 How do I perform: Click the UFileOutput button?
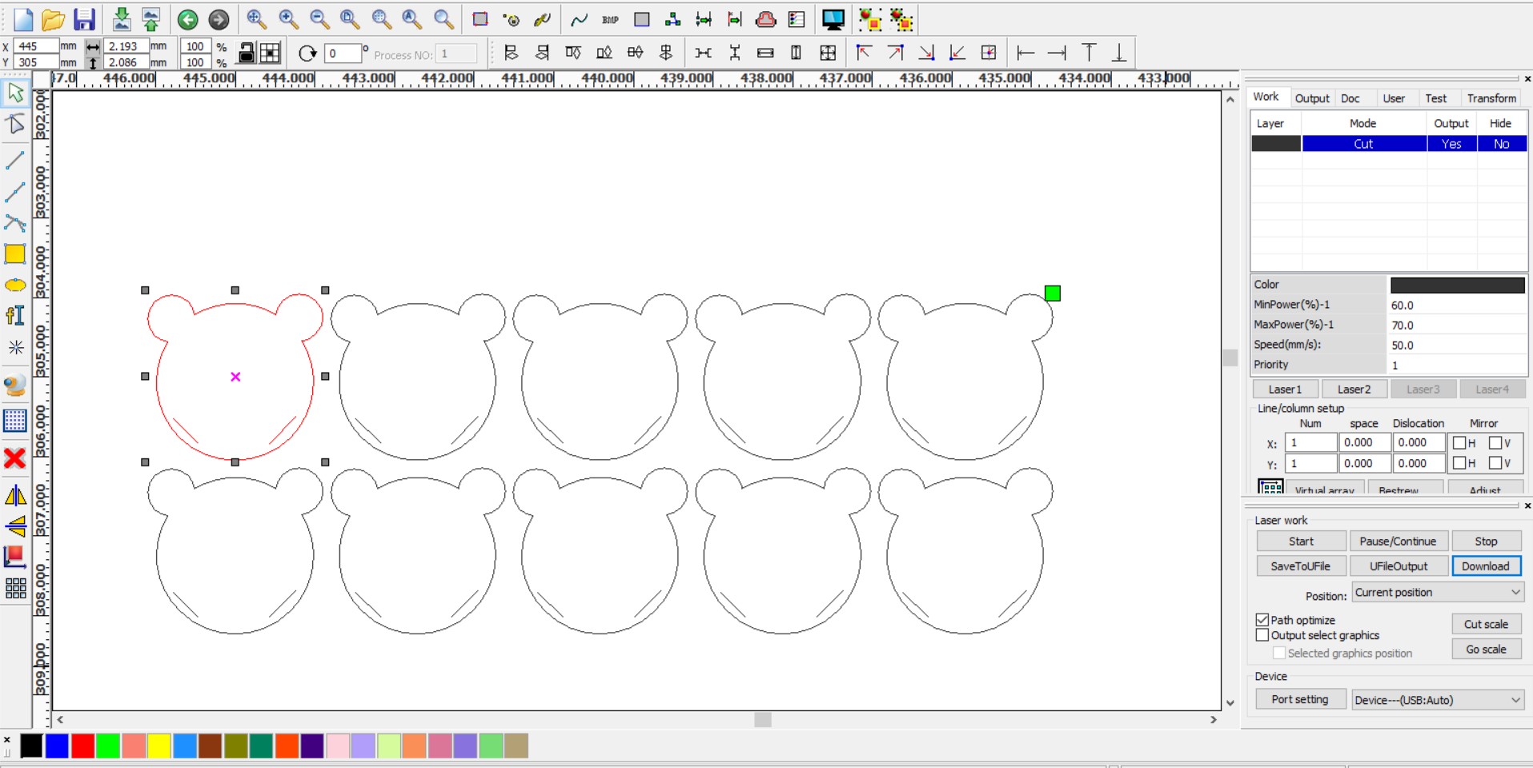1398,566
